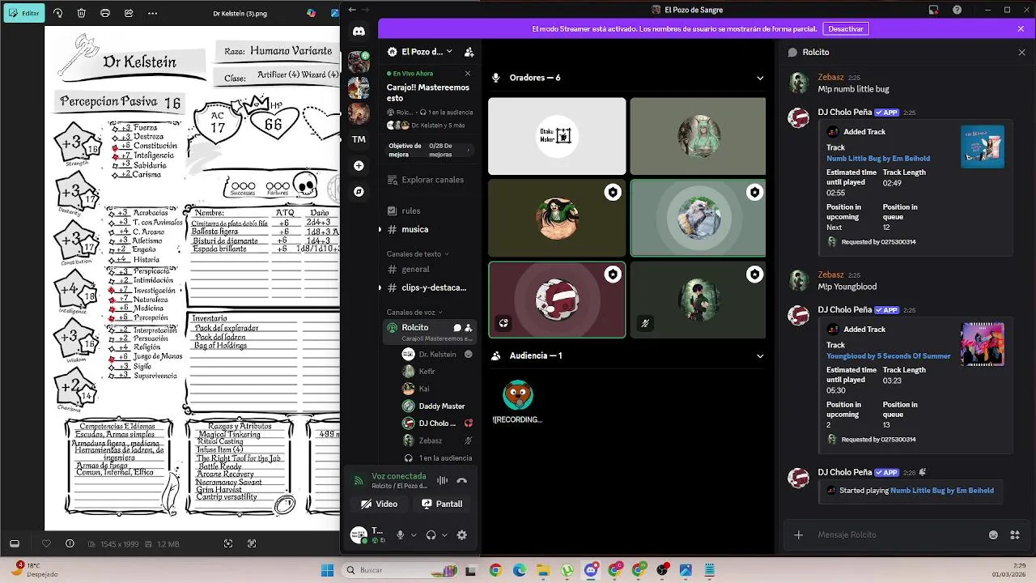Disconnect from voice with hang-up icon

(462, 480)
